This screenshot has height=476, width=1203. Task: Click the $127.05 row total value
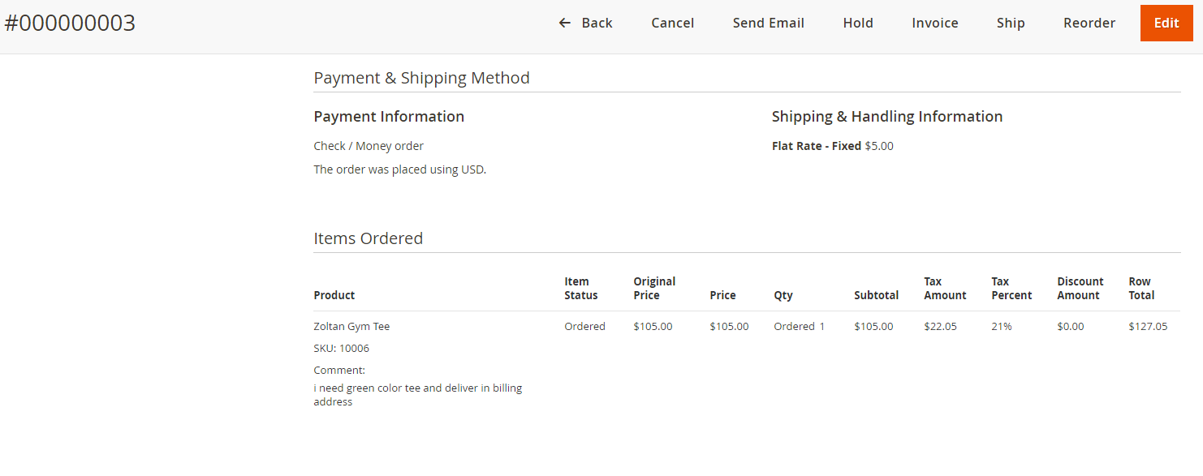tap(1147, 327)
